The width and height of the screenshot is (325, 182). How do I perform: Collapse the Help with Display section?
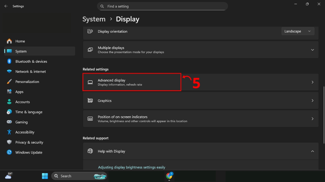312,151
